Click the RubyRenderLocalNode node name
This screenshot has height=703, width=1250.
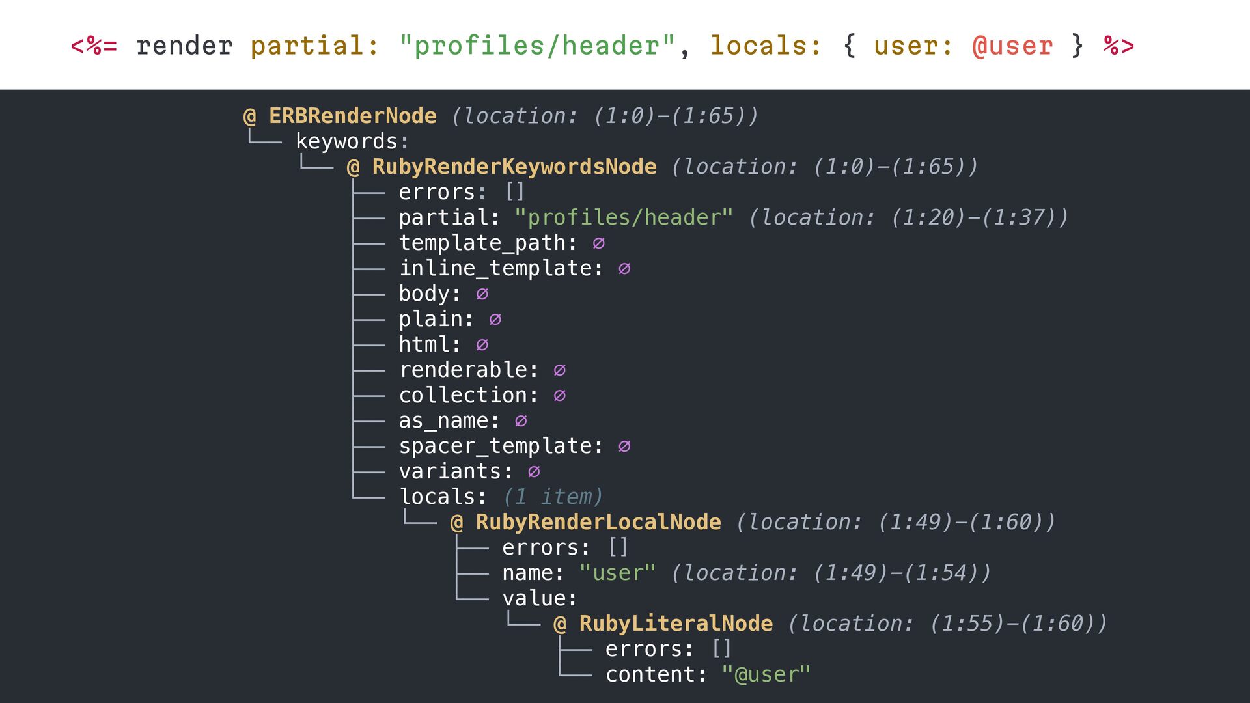pyautogui.click(x=598, y=522)
